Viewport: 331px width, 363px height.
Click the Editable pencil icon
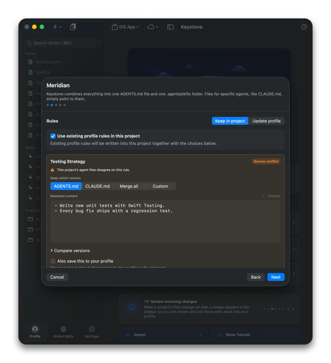click(263, 196)
